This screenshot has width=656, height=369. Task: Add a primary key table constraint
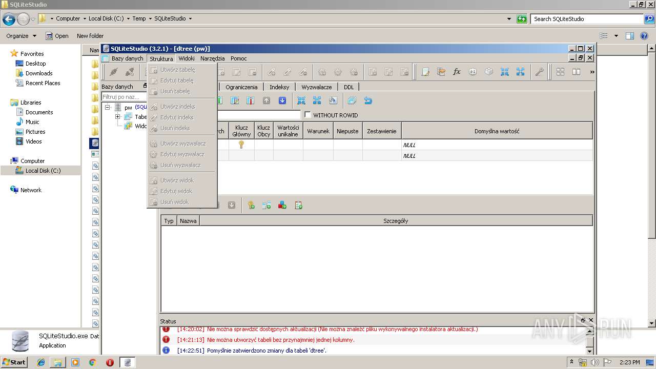(x=251, y=206)
